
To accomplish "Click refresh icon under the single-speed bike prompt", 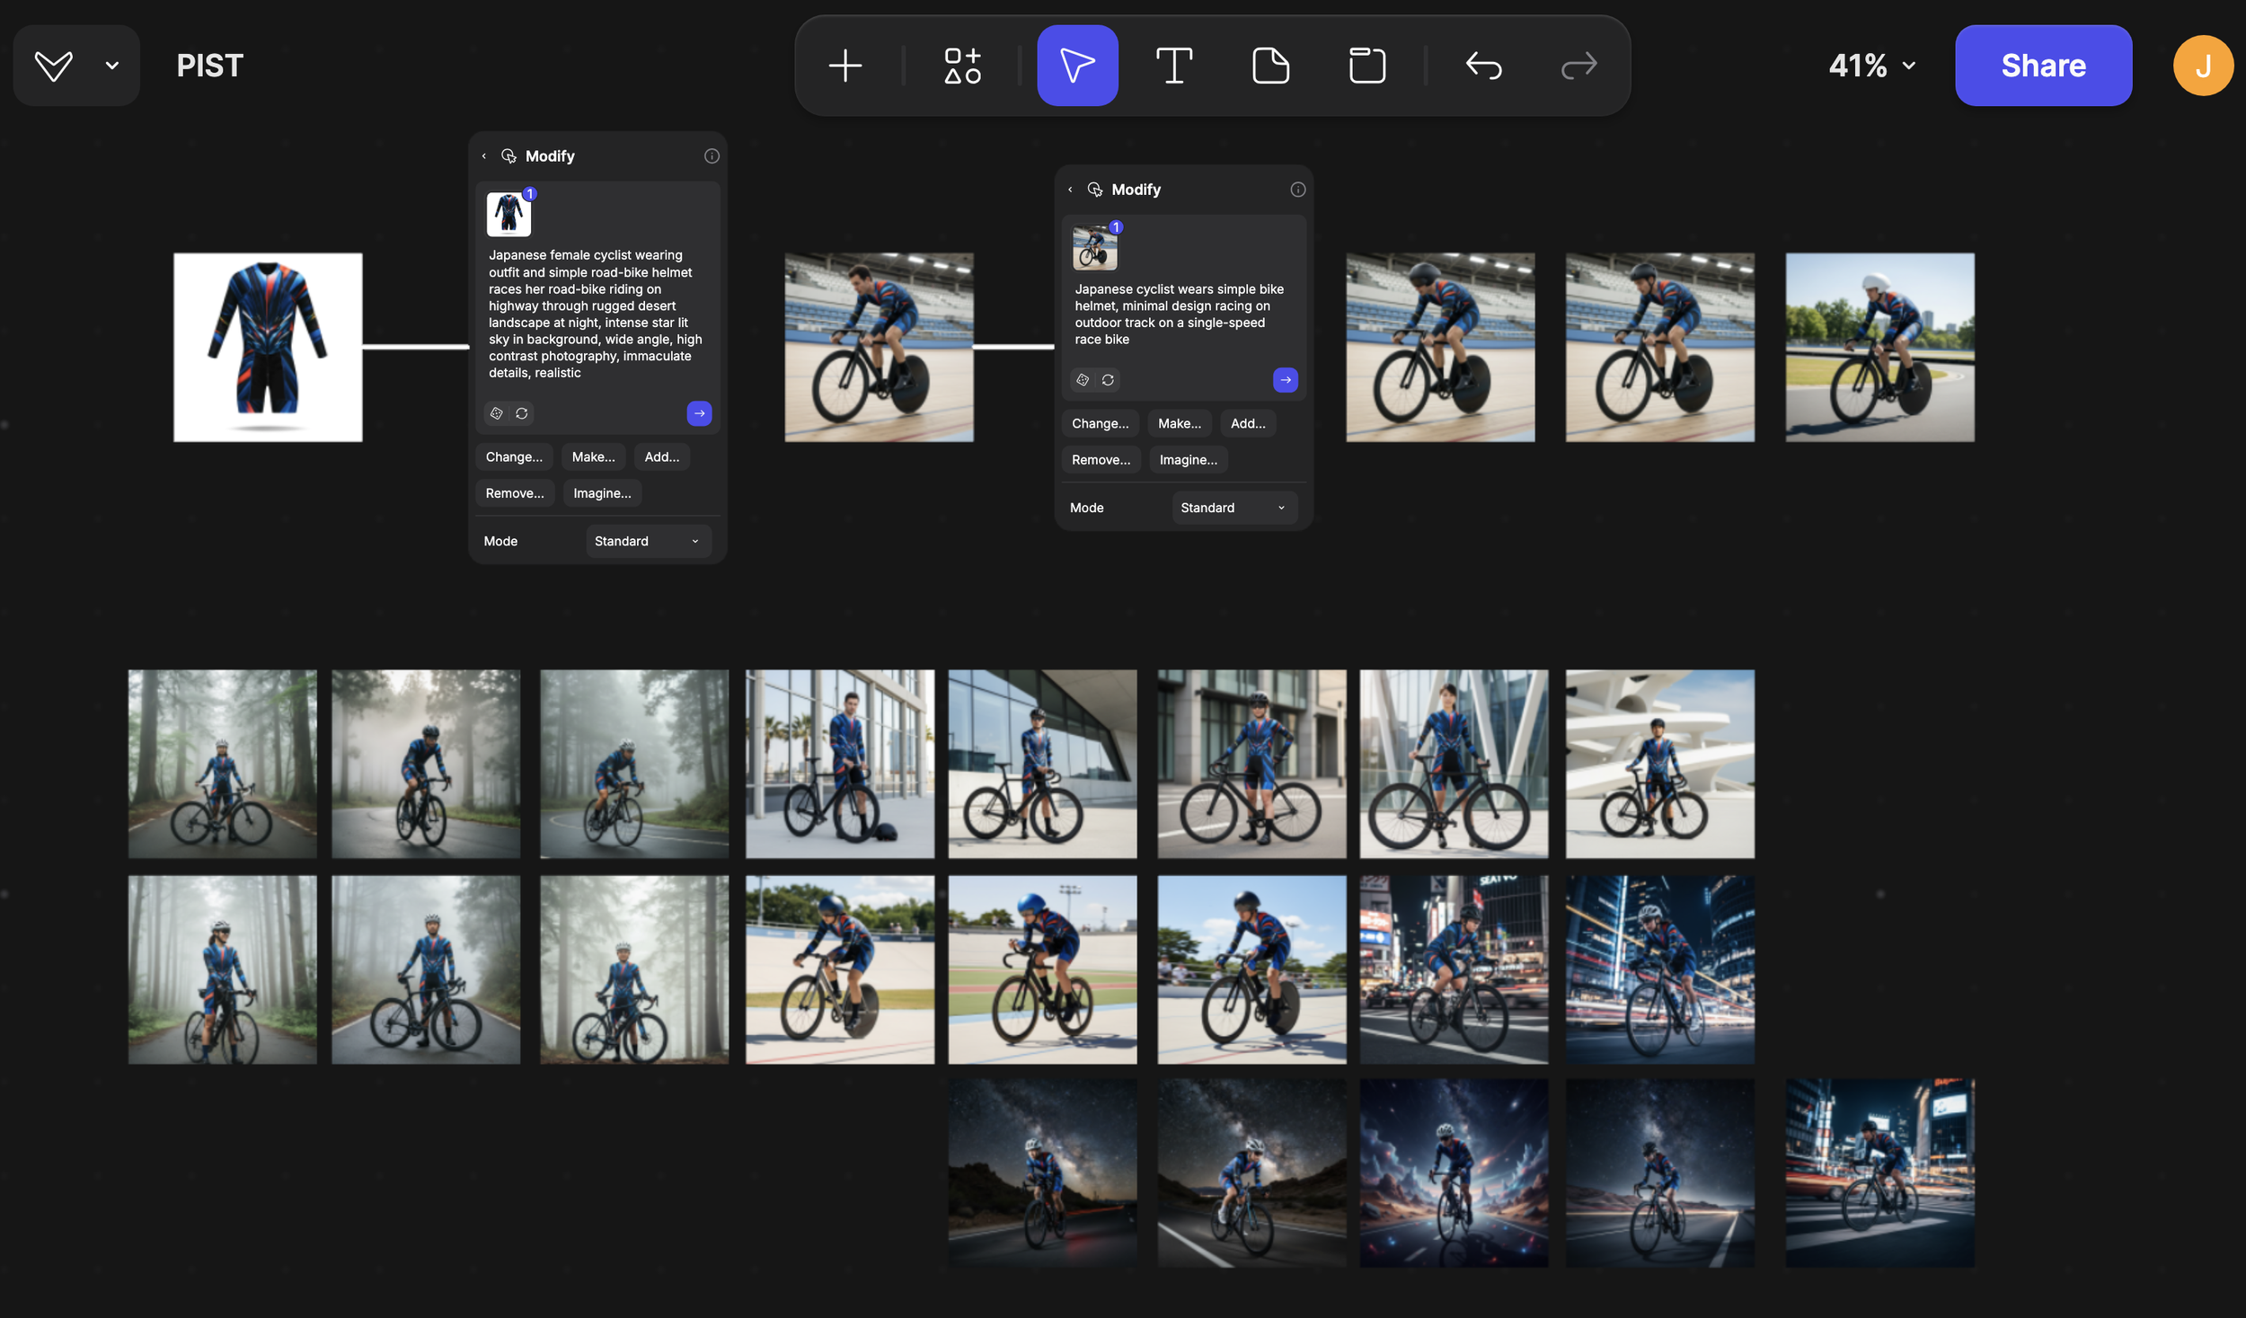I will pos(1108,380).
